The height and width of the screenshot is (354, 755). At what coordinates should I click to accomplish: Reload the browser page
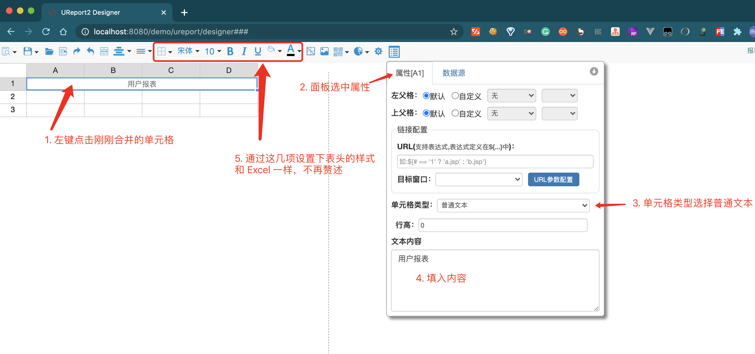[x=46, y=32]
